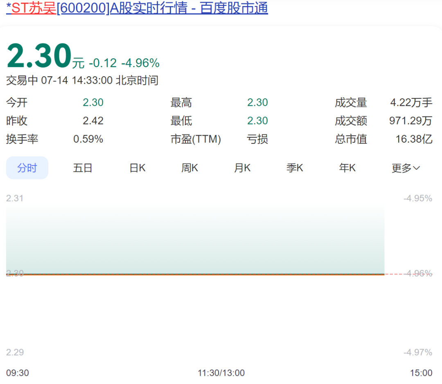The width and height of the screenshot is (442, 384).
Task: Click the 成交额 971.29万 figure
Action: [x=410, y=121]
